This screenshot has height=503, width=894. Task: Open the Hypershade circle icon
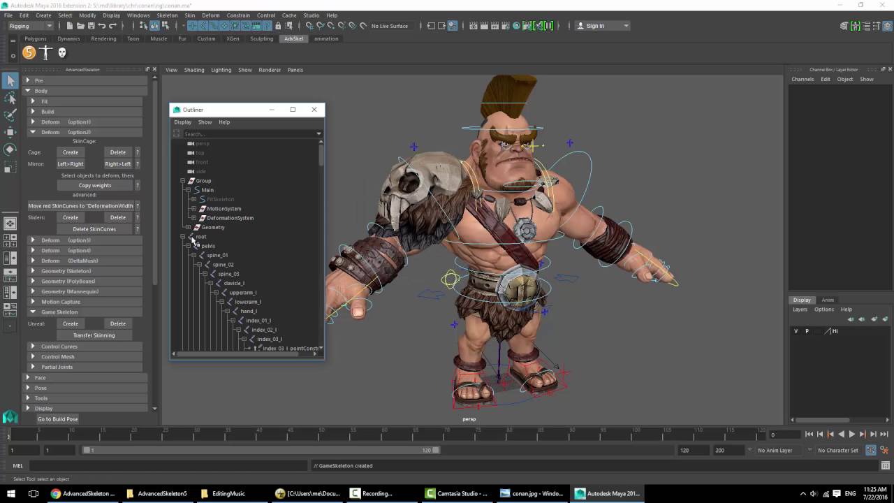click(517, 26)
